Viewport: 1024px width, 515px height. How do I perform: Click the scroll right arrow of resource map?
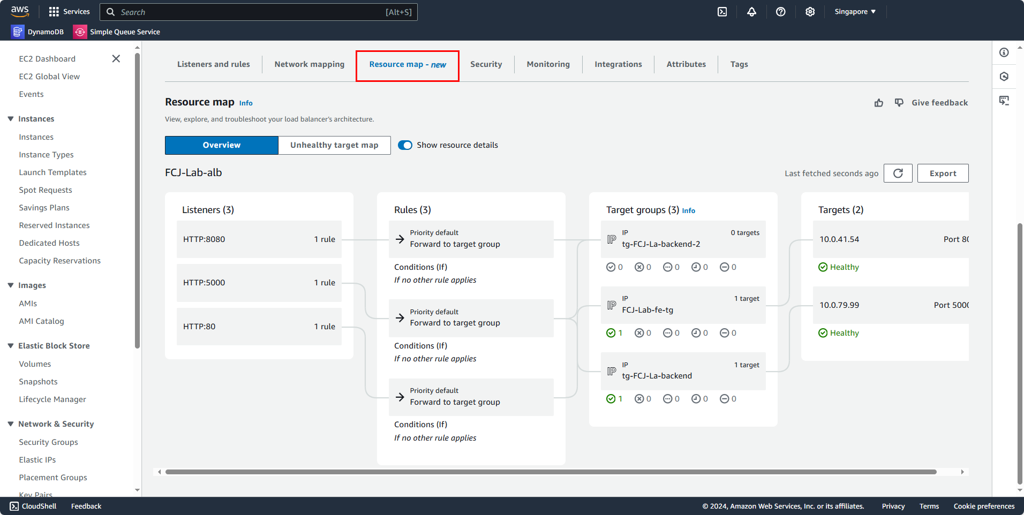962,472
